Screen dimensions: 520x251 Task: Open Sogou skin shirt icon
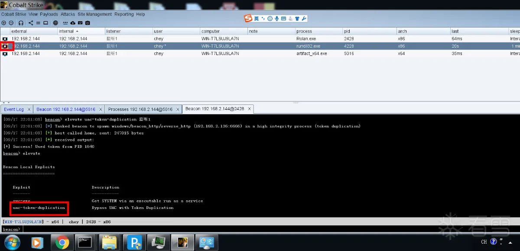[297, 19]
